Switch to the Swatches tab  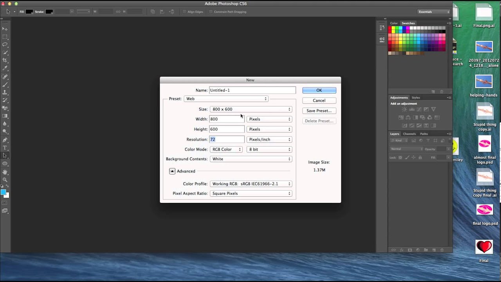[408, 23]
